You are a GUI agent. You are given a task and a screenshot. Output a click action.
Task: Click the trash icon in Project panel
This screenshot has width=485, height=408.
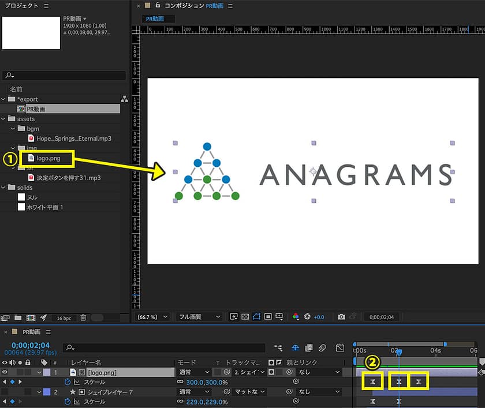click(83, 318)
